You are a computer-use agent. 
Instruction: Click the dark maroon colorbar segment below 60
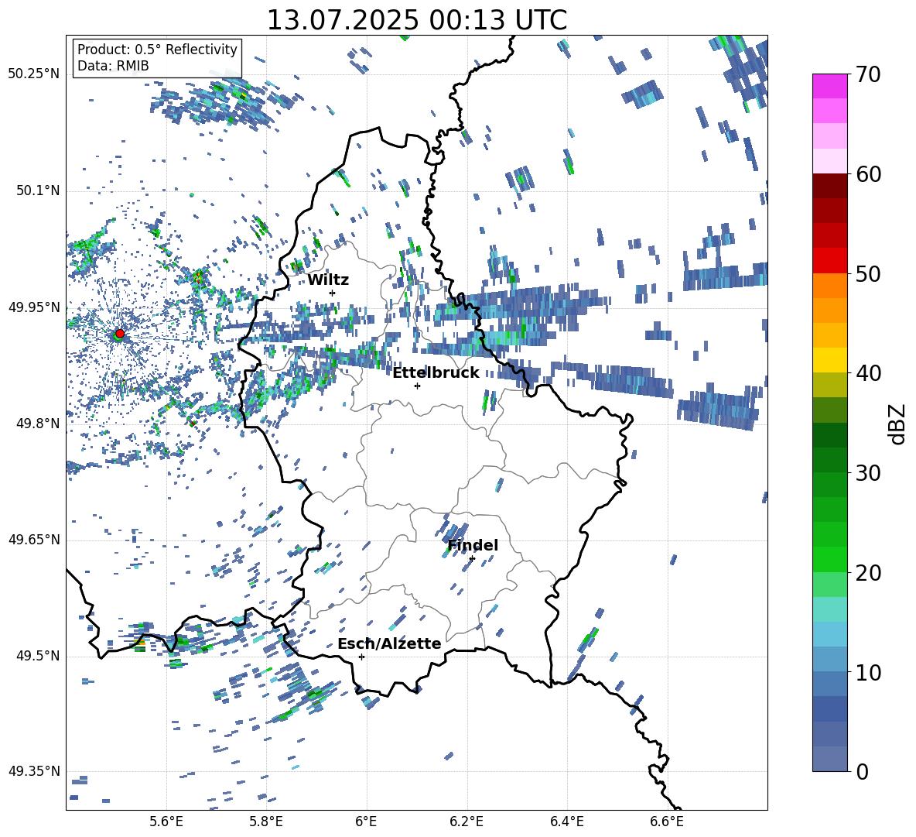(829, 186)
